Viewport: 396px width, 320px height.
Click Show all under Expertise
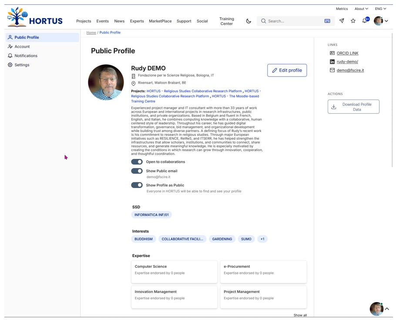point(300,315)
